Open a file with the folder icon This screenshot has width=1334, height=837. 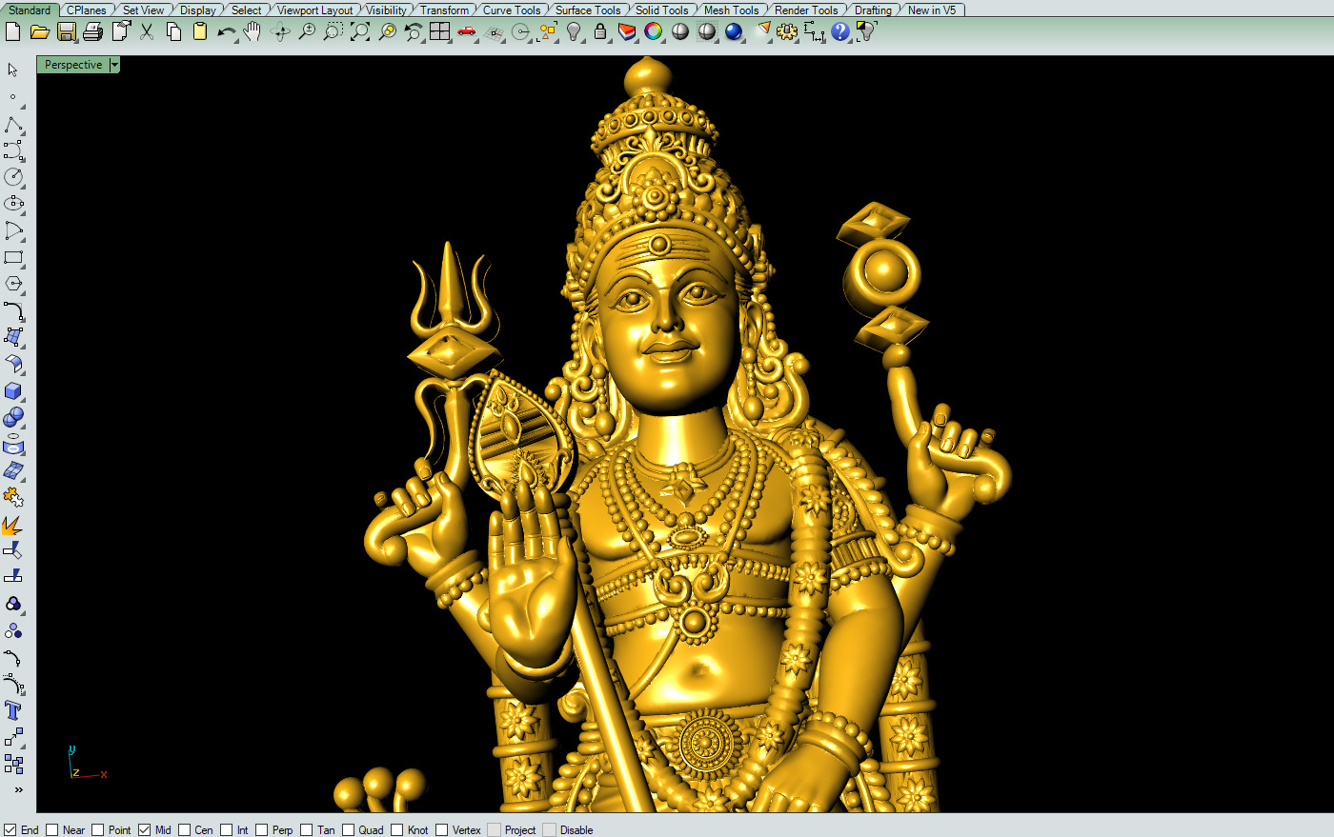pos(39,31)
